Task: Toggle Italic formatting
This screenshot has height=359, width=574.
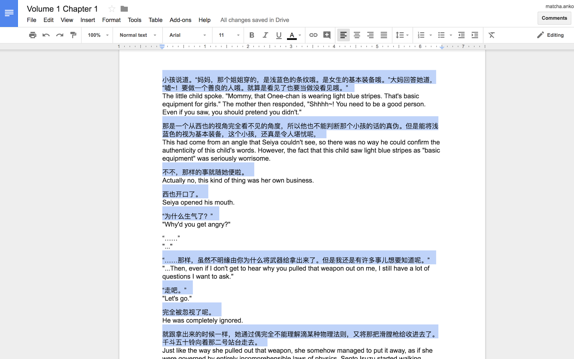Action: [265, 35]
